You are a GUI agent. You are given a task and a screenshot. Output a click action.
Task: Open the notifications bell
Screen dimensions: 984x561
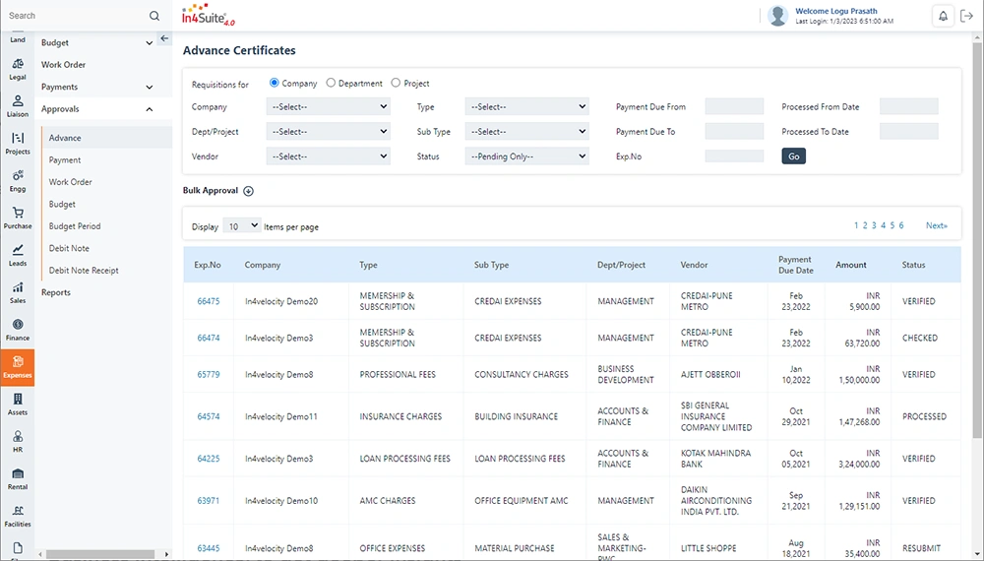[943, 17]
